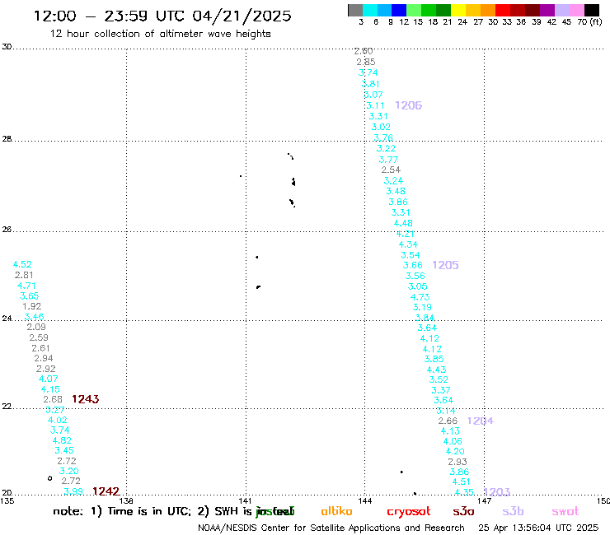Image resolution: width=610 pixels, height=535 pixels.
Task: Click the wave height value 3.48
Action: point(396,191)
